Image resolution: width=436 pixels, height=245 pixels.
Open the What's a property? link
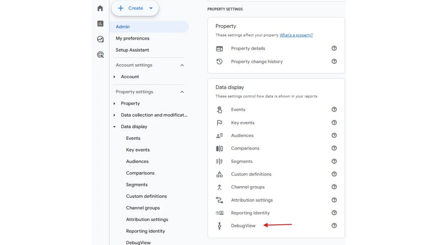(x=296, y=35)
